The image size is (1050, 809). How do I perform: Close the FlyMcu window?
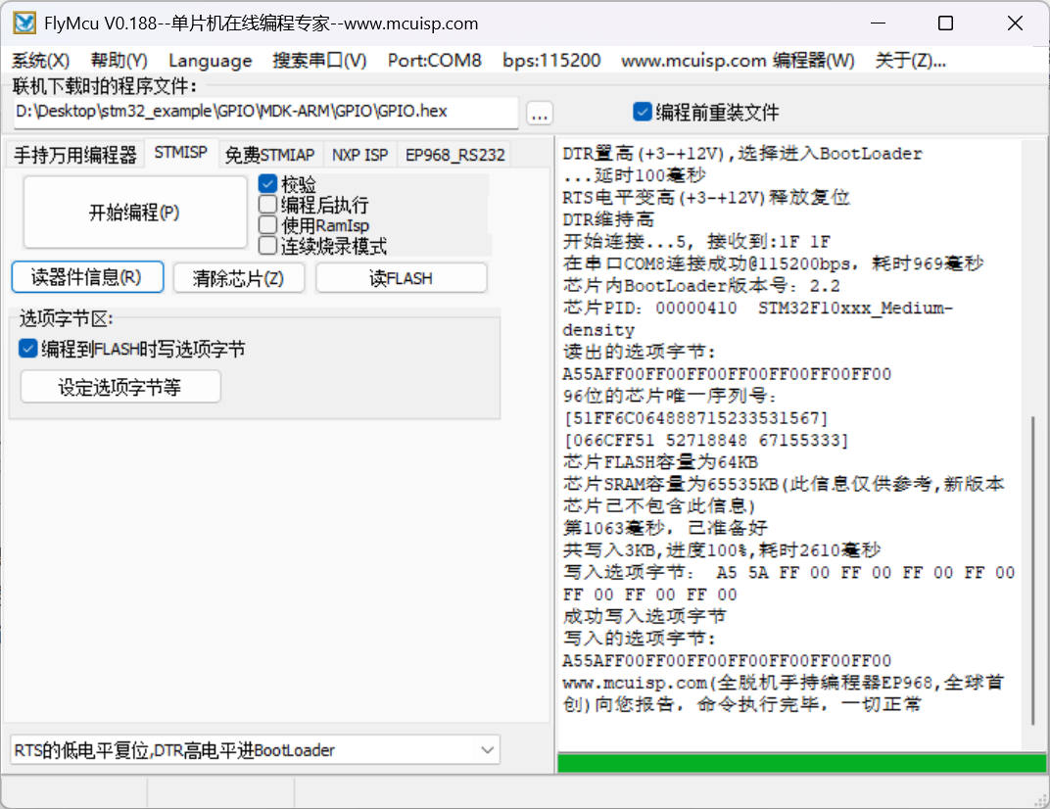pos(1015,24)
